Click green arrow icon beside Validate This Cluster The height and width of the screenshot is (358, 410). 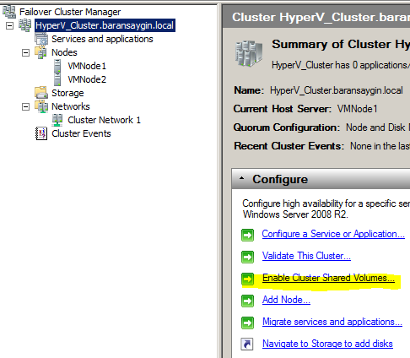coord(247,257)
